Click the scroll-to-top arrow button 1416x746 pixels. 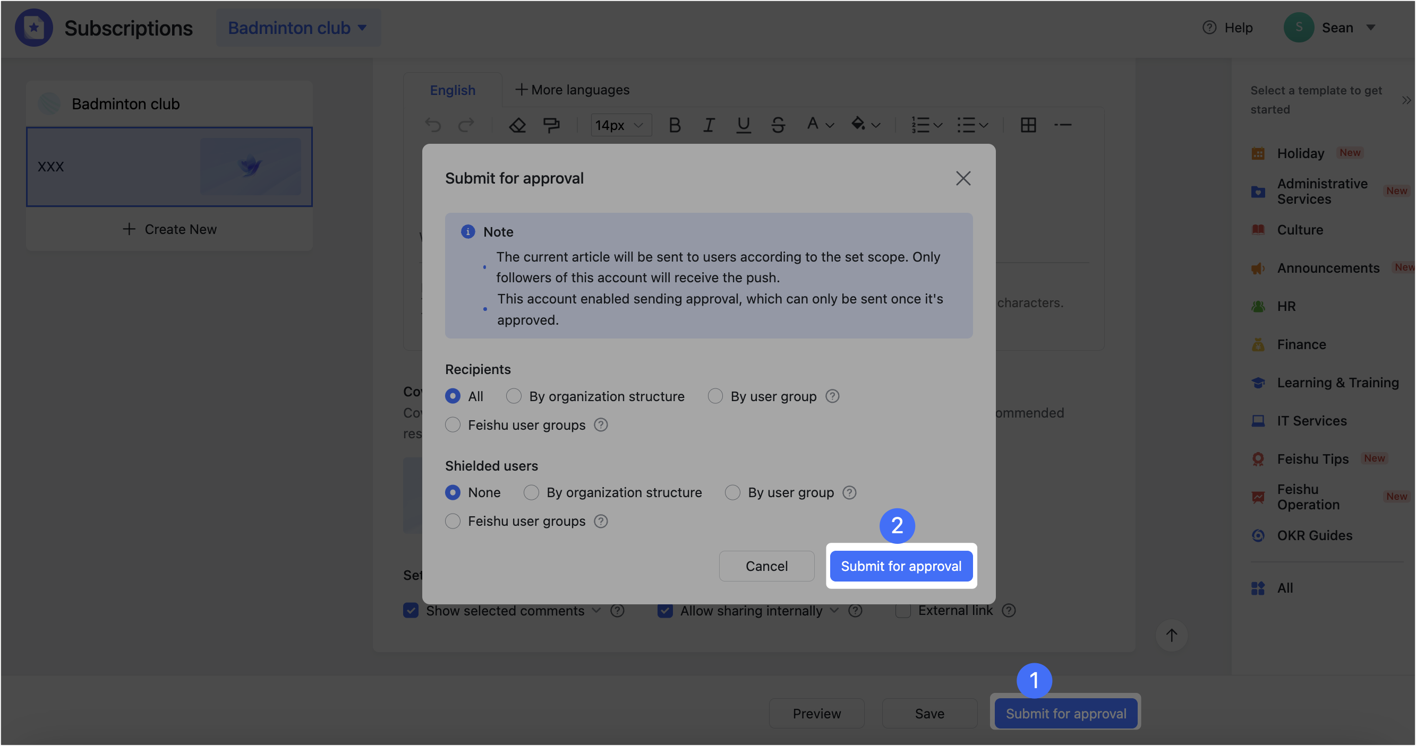point(1171,635)
